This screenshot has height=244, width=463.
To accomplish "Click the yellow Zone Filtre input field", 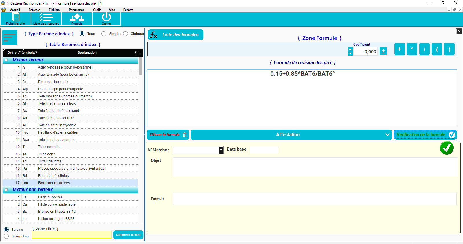I will click(x=71, y=235).
